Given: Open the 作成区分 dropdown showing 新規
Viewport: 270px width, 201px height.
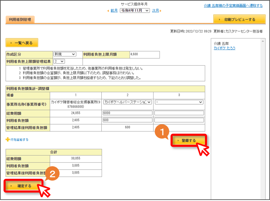Looking at the screenshot, I should (65, 54).
